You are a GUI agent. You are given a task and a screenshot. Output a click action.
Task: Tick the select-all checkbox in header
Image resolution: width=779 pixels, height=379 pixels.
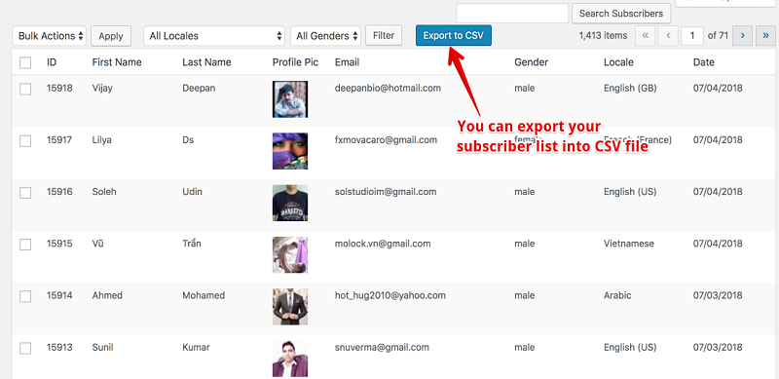point(25,62)
